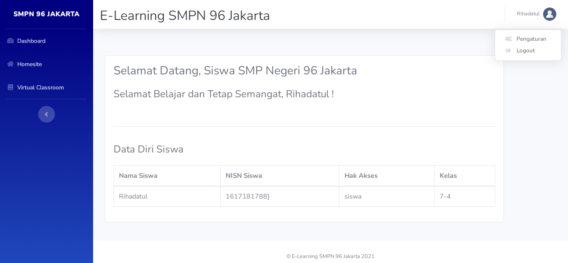Click the Logout exit icon
The height and width of the screenshot is (263, 568).
point(508,51)
